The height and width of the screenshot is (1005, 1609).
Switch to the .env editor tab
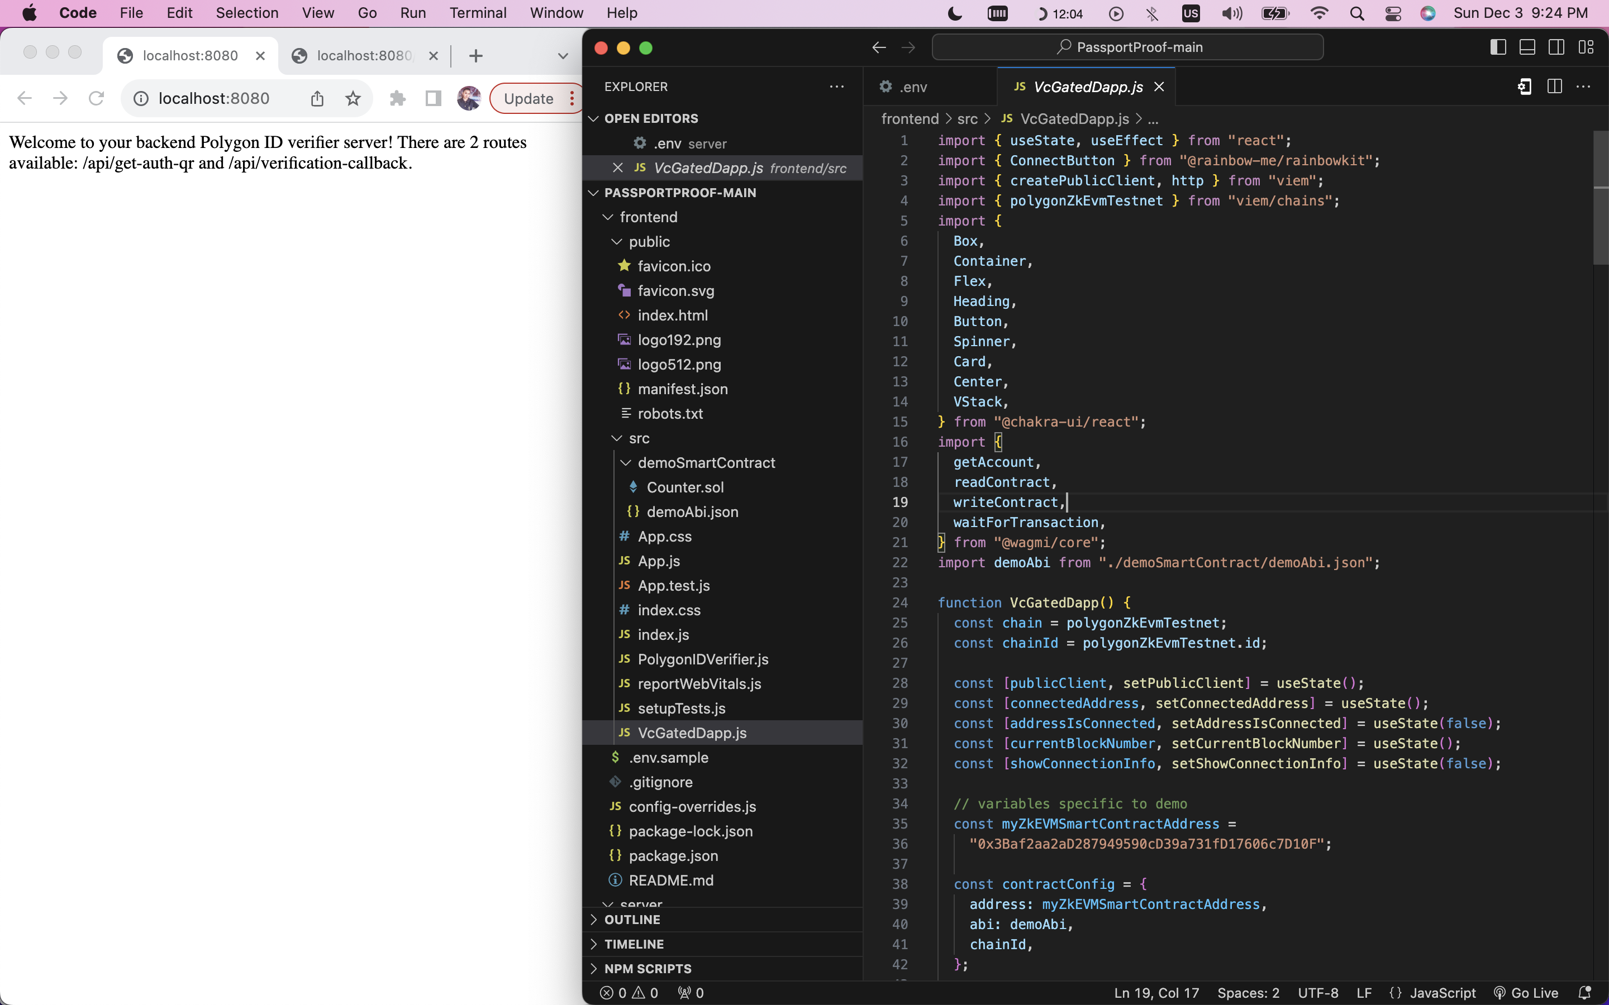click(912, 87)
